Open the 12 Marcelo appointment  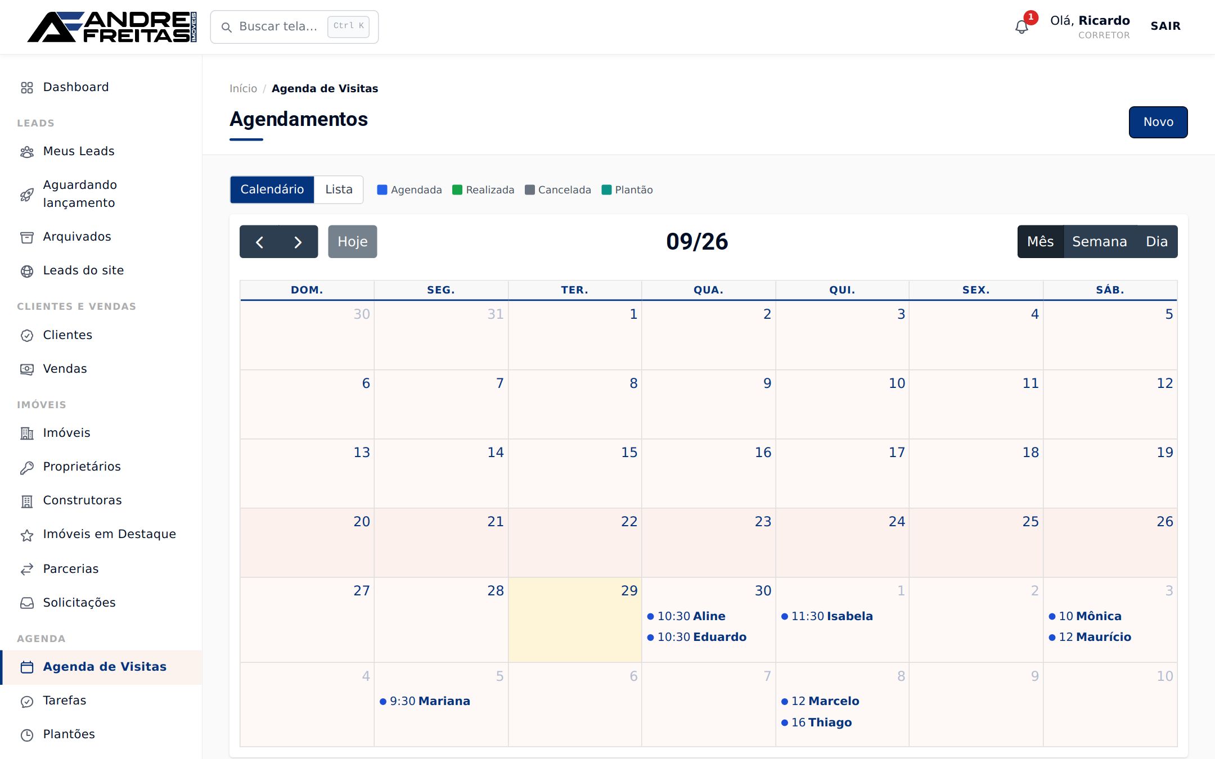(x=842, y=701)
